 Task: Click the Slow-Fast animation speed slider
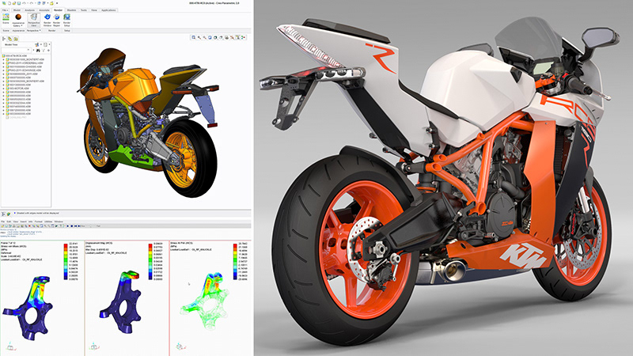(90, 226)
